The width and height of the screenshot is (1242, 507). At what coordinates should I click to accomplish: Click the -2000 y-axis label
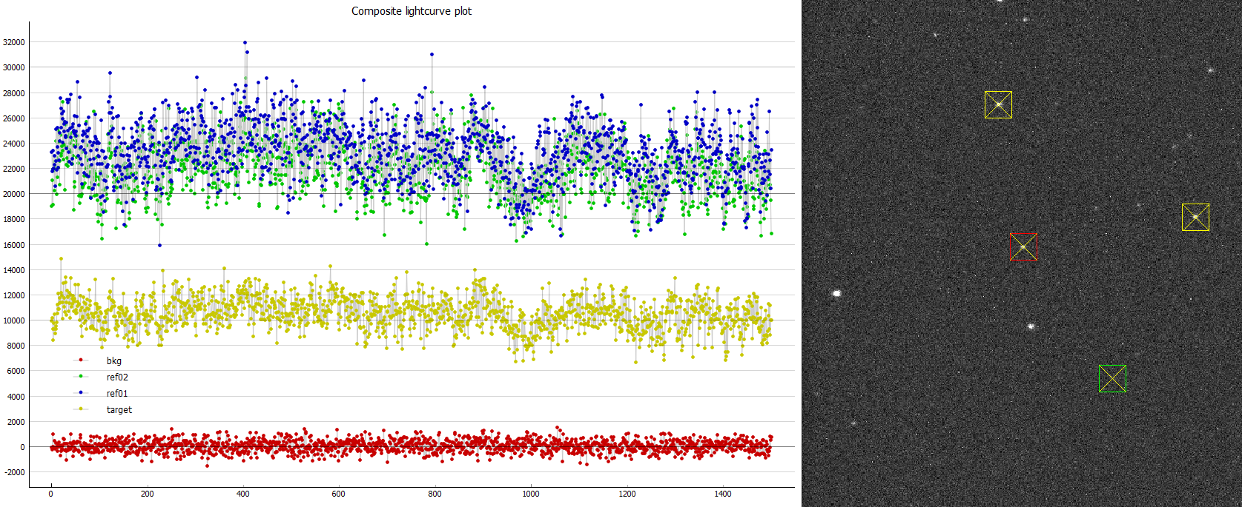(15, 472)
